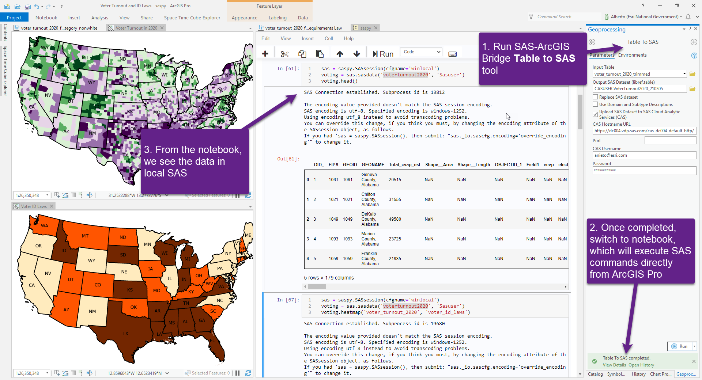
Task: Move the notebook cell up
Action: point(340,54)
